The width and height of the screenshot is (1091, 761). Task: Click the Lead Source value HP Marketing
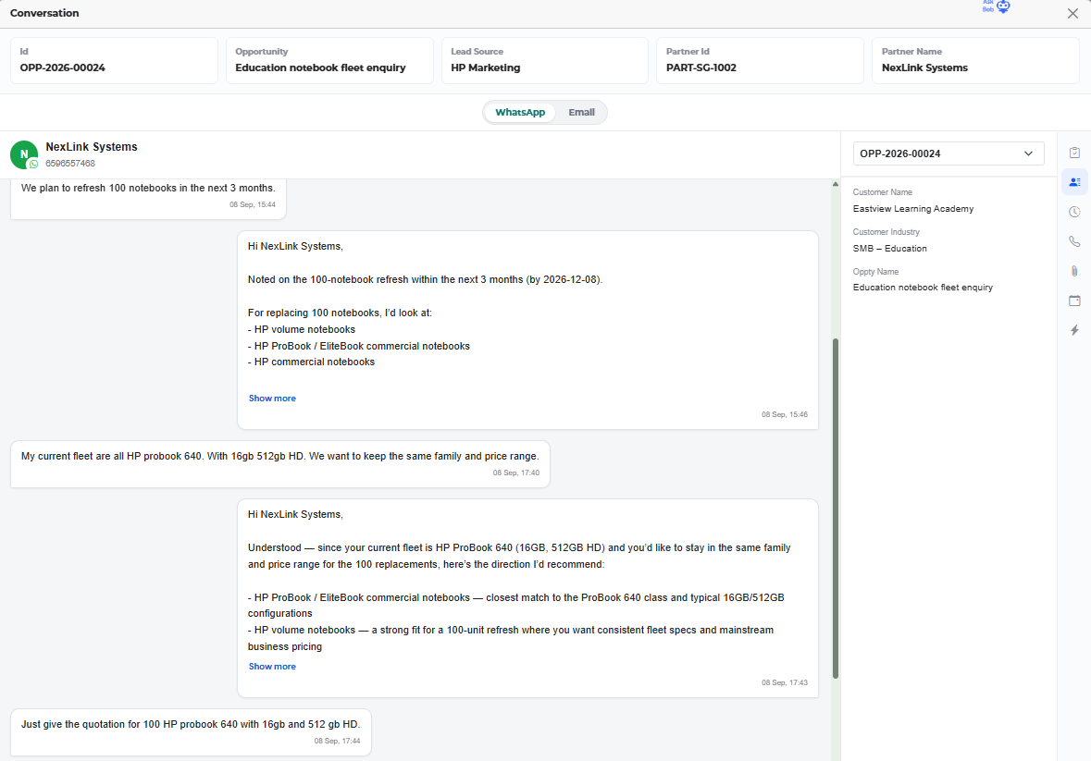click(x=486, y=68)
